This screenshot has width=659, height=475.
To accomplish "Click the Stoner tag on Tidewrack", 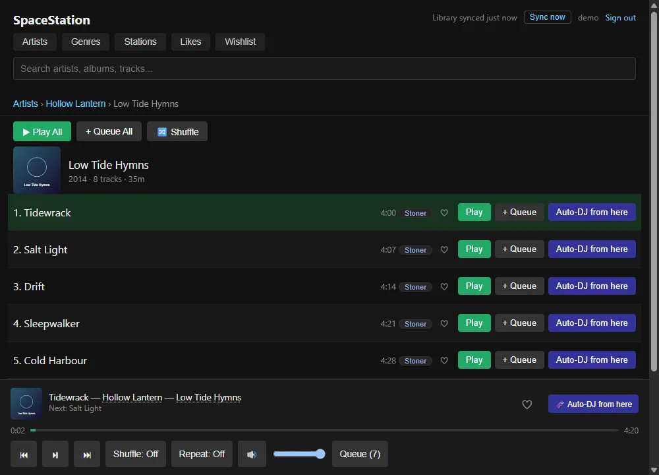I will [415, 213].
